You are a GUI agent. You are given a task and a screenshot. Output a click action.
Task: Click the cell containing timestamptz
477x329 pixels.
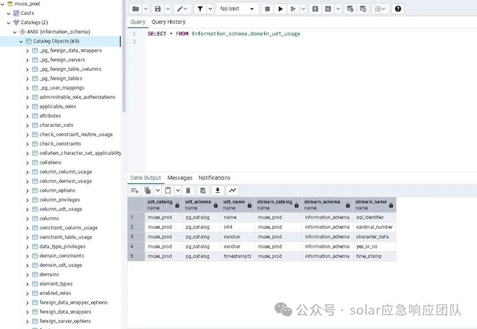coord(237,256)
